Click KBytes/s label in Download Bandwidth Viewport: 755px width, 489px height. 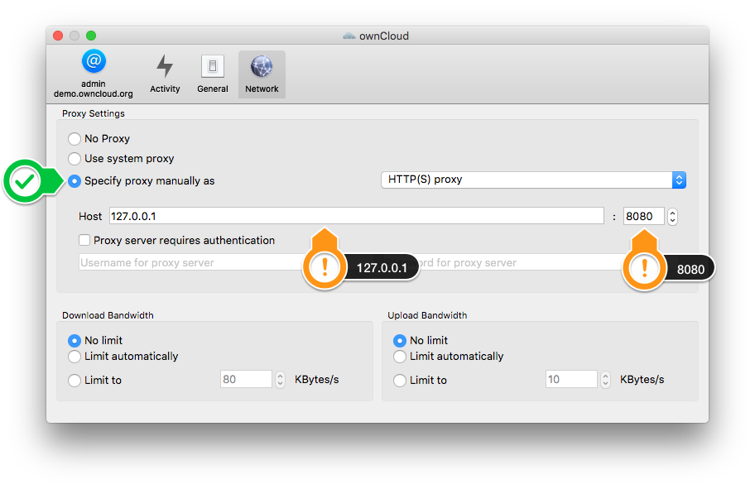pos(317,380)
